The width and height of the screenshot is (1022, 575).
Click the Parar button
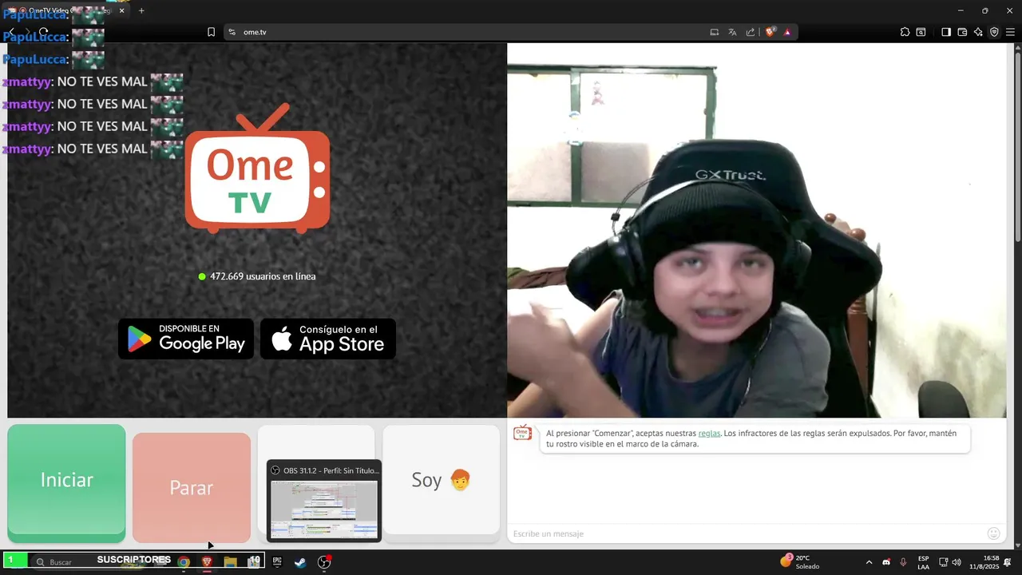(x=192, y=487)
